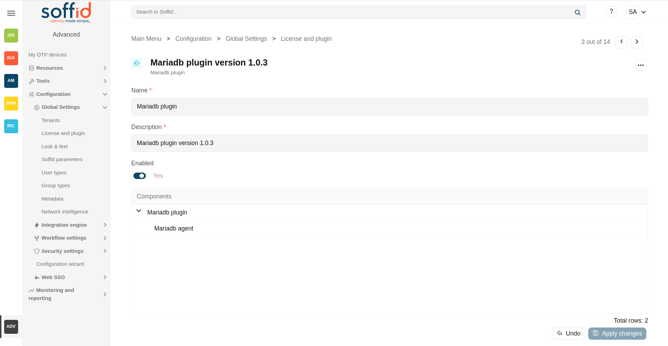
Task: Click inside the Description input field
Action: tap(389, 143)
